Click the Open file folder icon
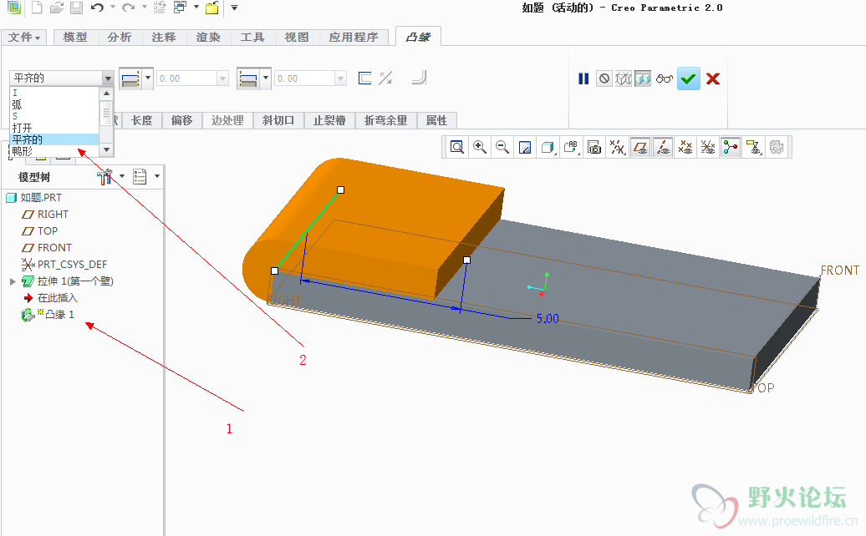Screen dimensions: 866x536 coord(56,8)
